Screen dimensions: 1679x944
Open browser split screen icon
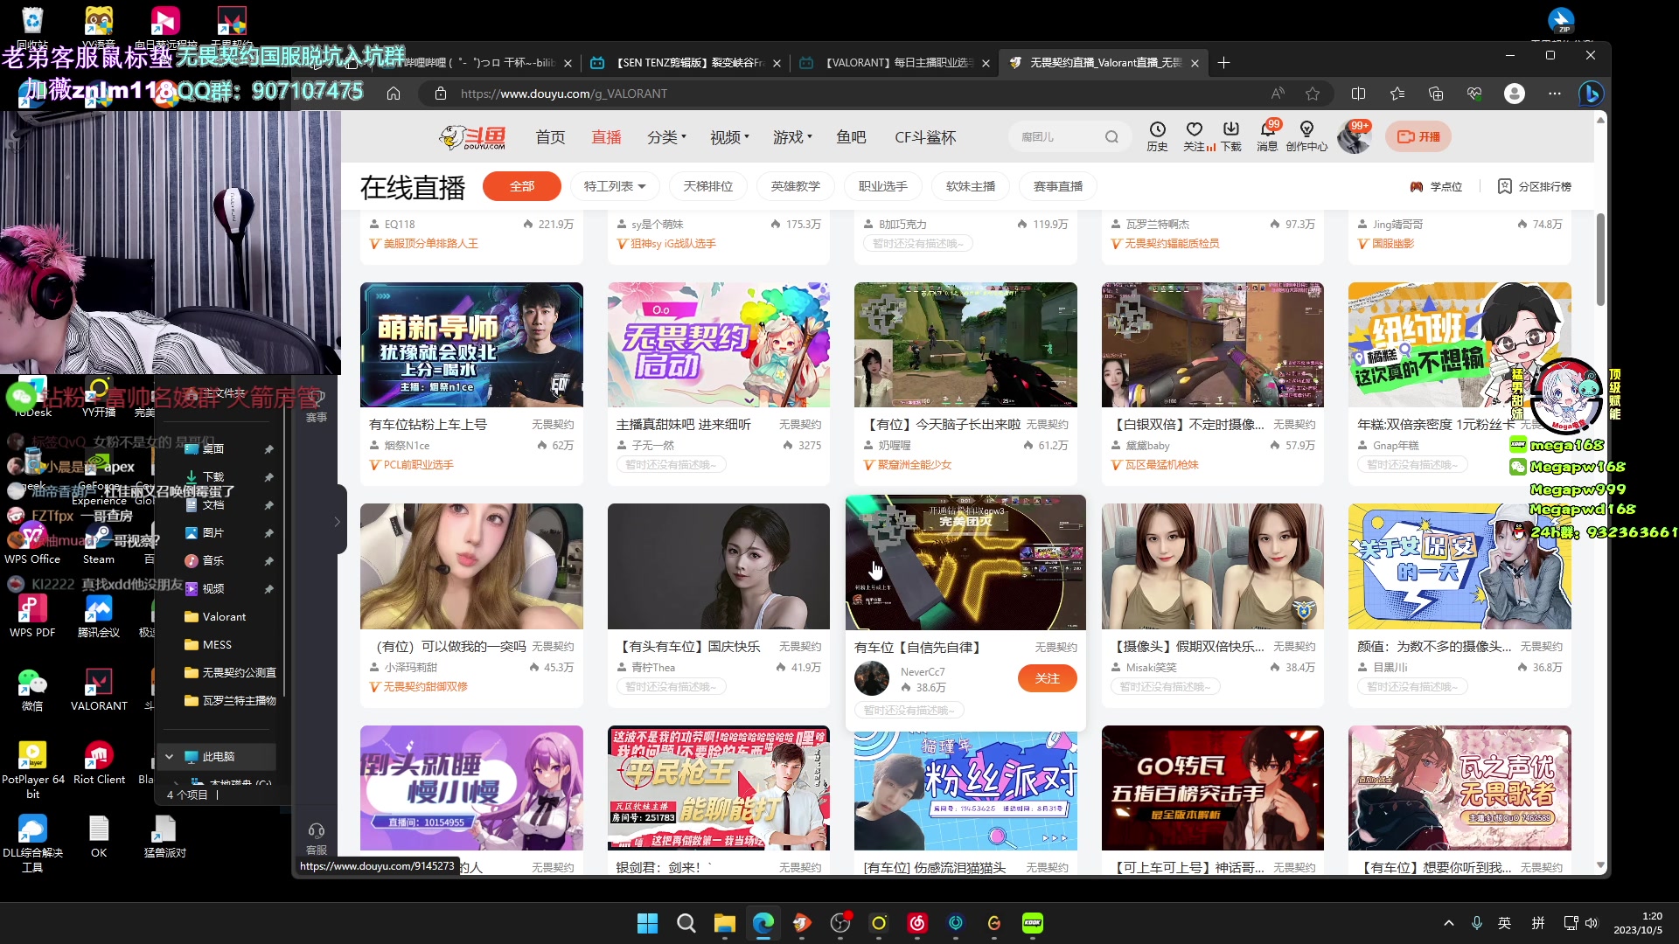(1358, 94)
